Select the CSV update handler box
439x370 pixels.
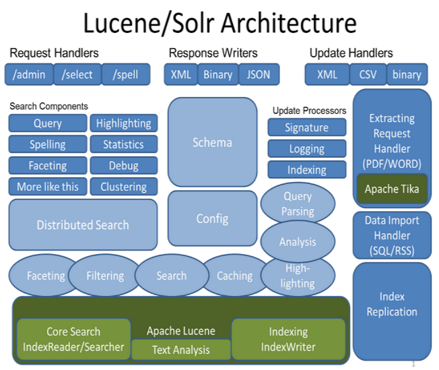[x=368, y=74]
